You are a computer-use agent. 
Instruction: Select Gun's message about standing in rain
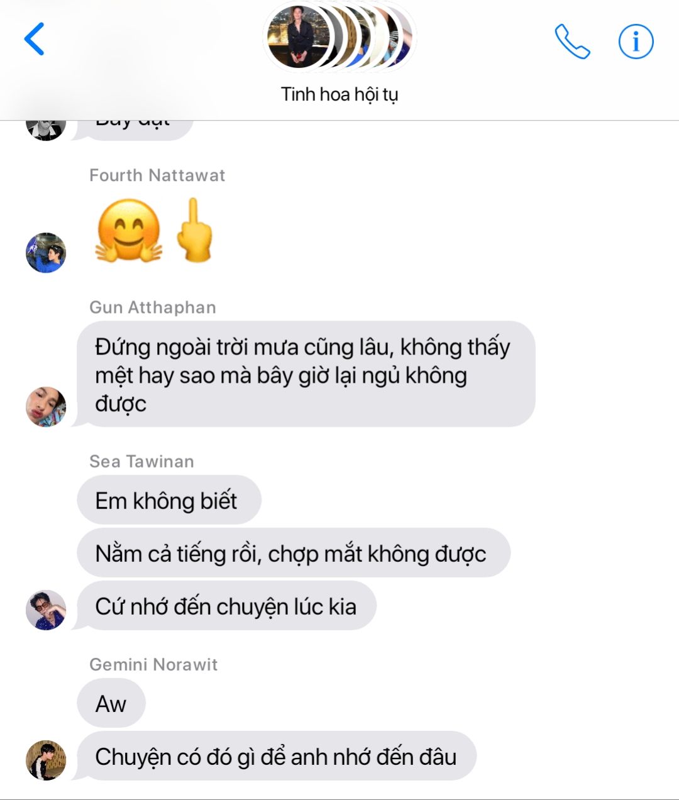click(x=306, y=375)
